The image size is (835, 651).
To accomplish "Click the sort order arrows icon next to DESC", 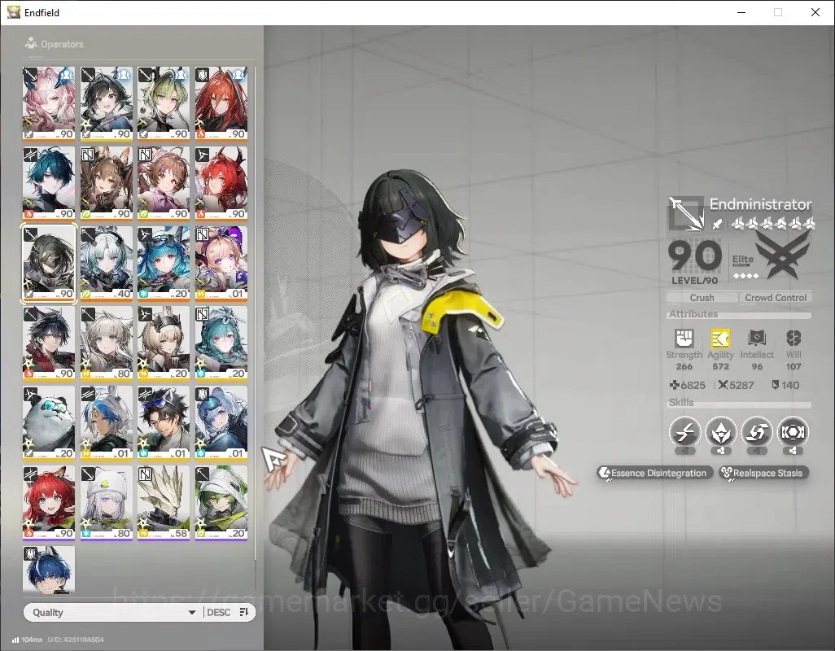I will click(x=244, y=612).
